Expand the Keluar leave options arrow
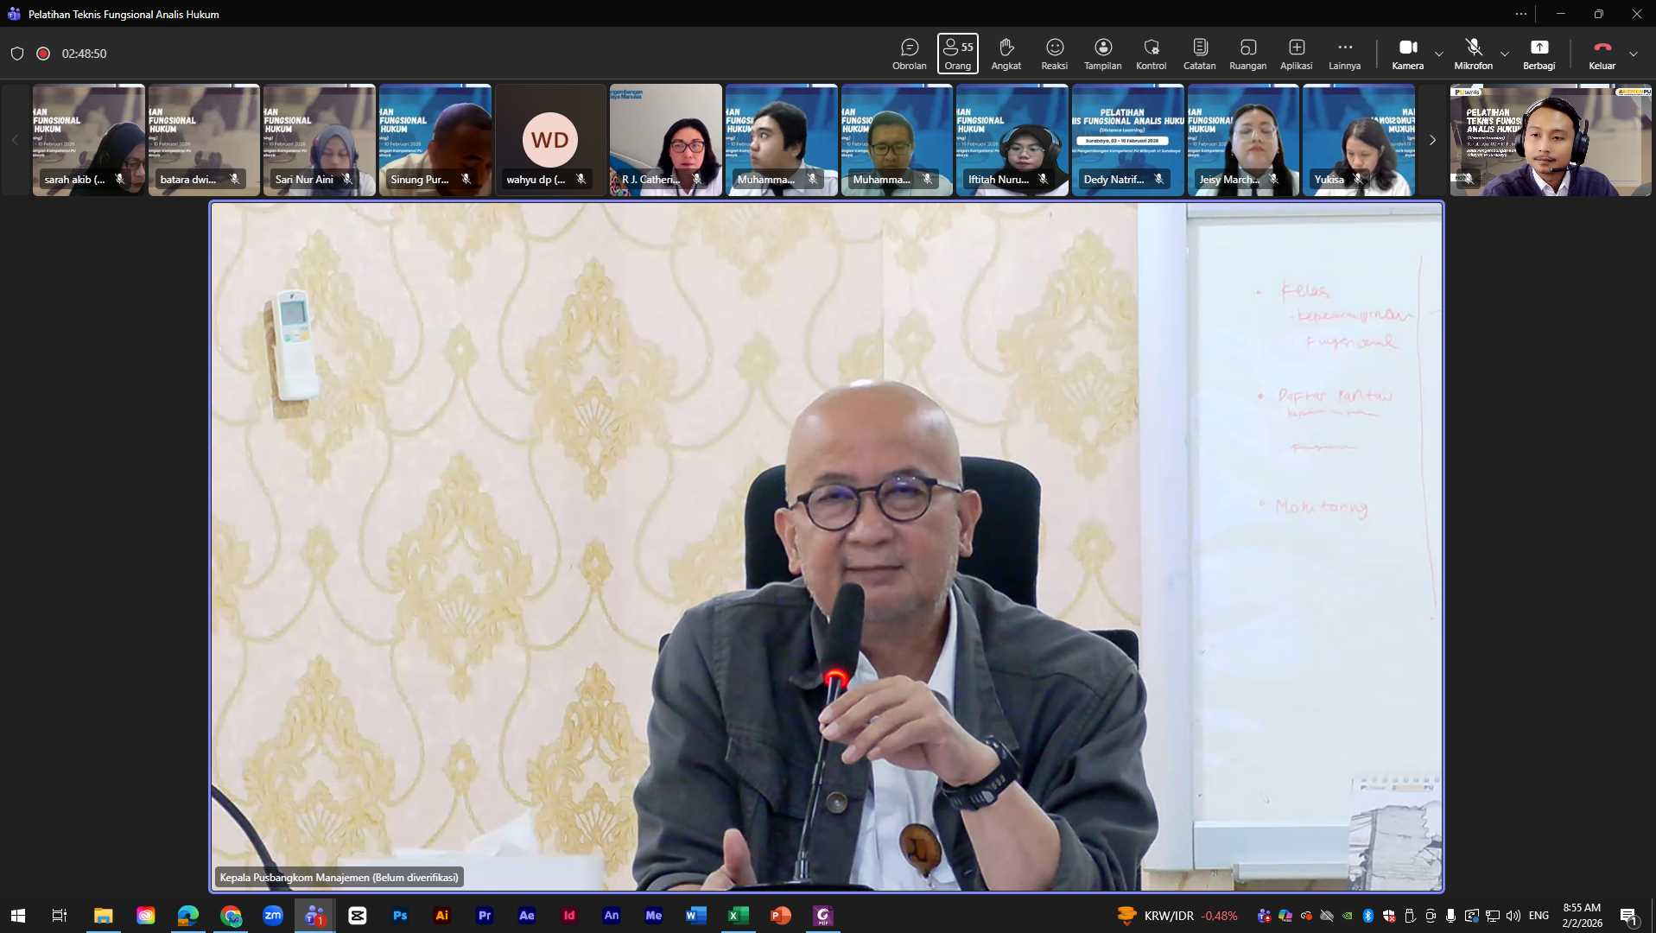Screen dimensions: 1656x933 click(1634, 54)
